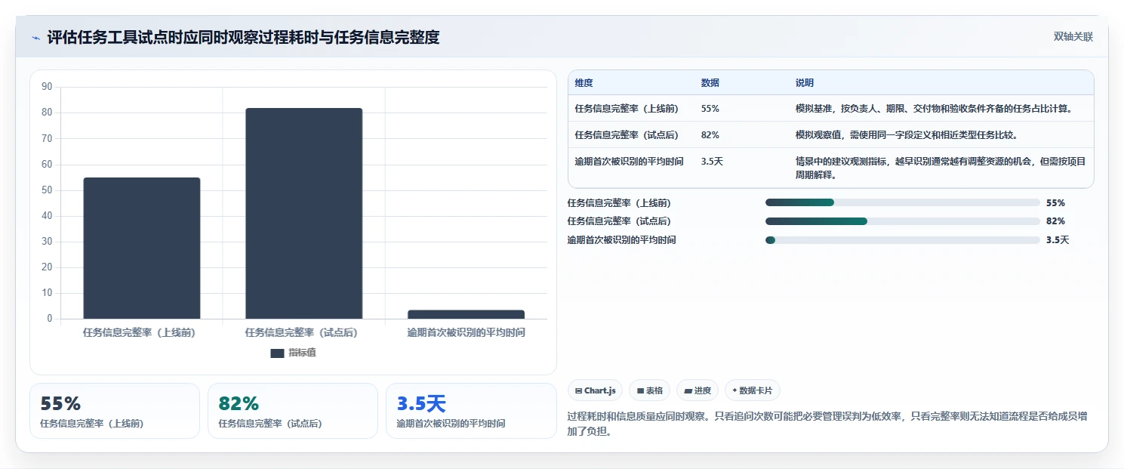Click the 双轴关联 label in header

1073,37
